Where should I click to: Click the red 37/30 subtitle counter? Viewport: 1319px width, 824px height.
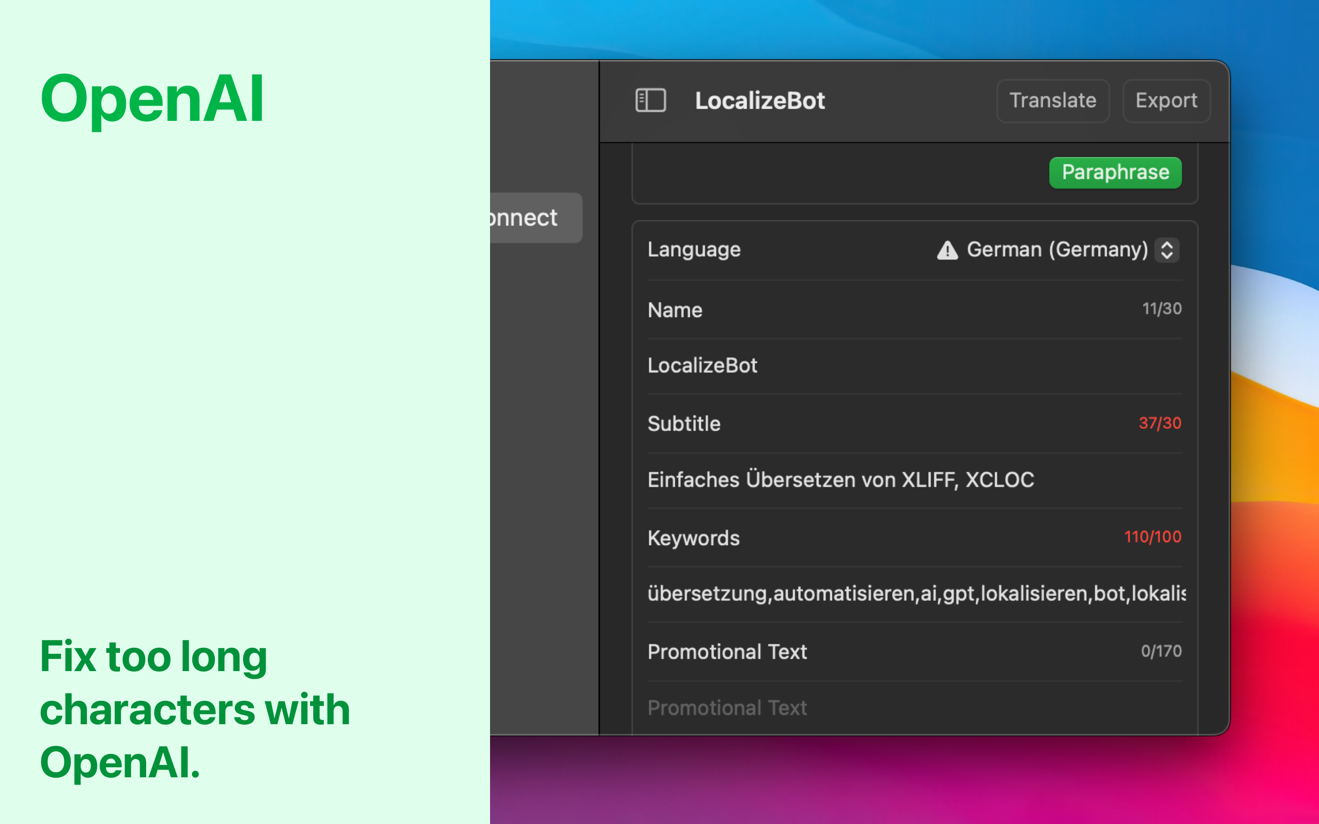[x=1160, y=423]
